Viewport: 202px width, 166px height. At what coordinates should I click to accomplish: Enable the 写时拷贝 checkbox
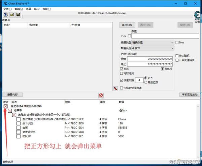[x=121, y=73]
